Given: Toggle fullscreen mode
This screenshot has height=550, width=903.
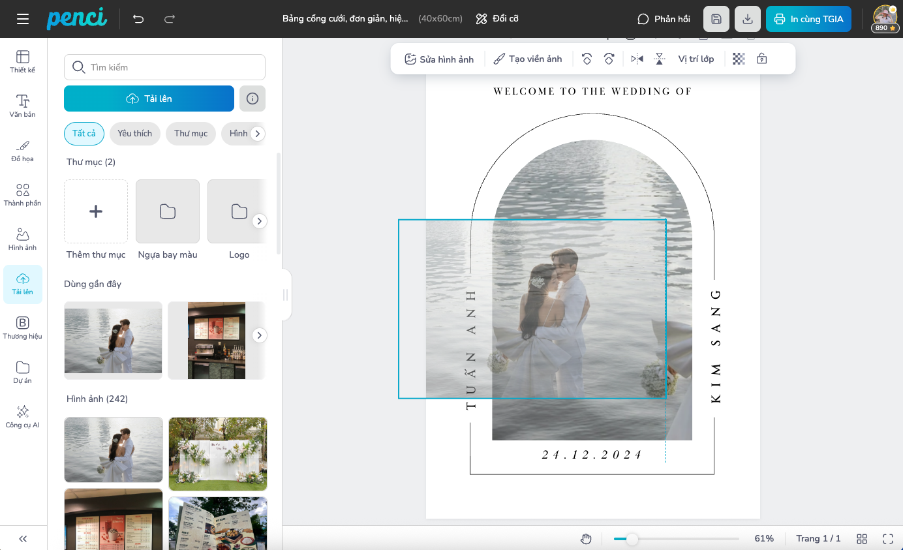Looking at the screenshot, I should click(887, 538).
